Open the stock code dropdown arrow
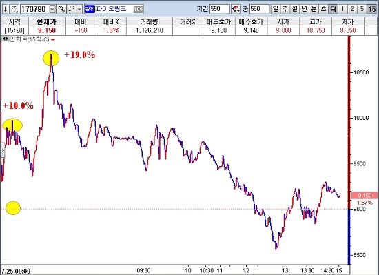This screenshot has width=379, height=275. (x=52, y=9)
